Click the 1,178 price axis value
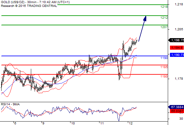The image size is (184, 125). (x=179, y=79)
